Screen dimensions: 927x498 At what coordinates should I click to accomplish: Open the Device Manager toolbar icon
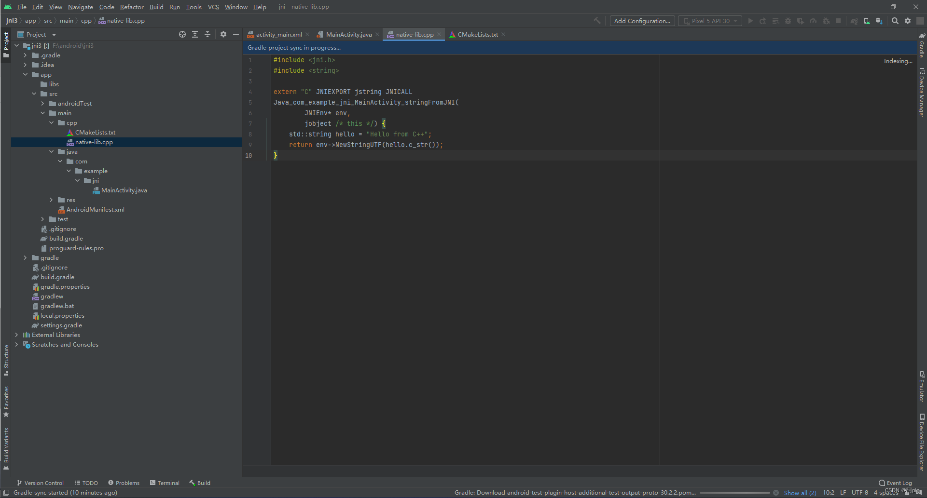(867, 21)
